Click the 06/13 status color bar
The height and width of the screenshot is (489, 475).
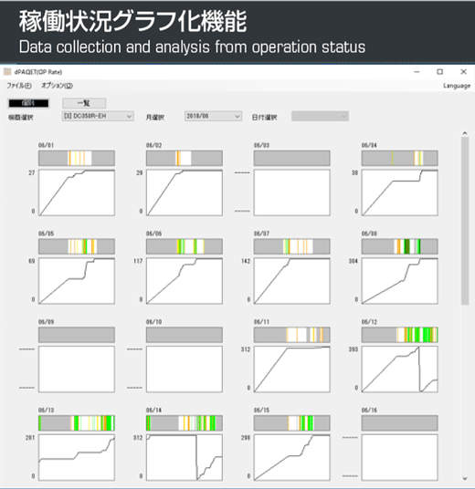(77, 423)
